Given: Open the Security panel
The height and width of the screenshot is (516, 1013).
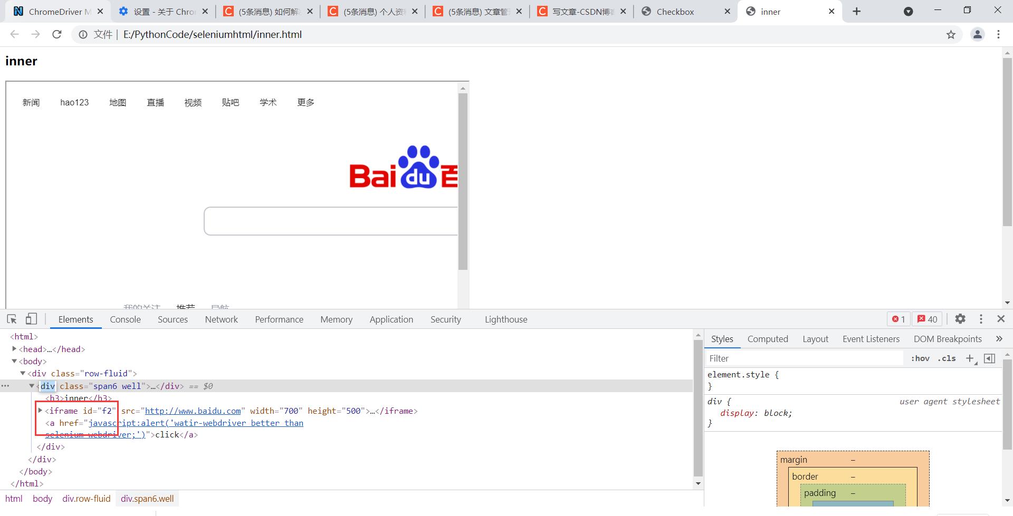Looking at the screenshot, I should 445,319.
